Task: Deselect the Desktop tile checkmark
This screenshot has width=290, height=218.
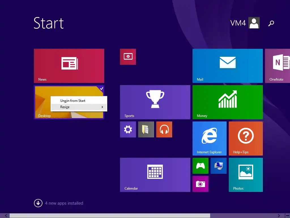Action: point(101,89)
